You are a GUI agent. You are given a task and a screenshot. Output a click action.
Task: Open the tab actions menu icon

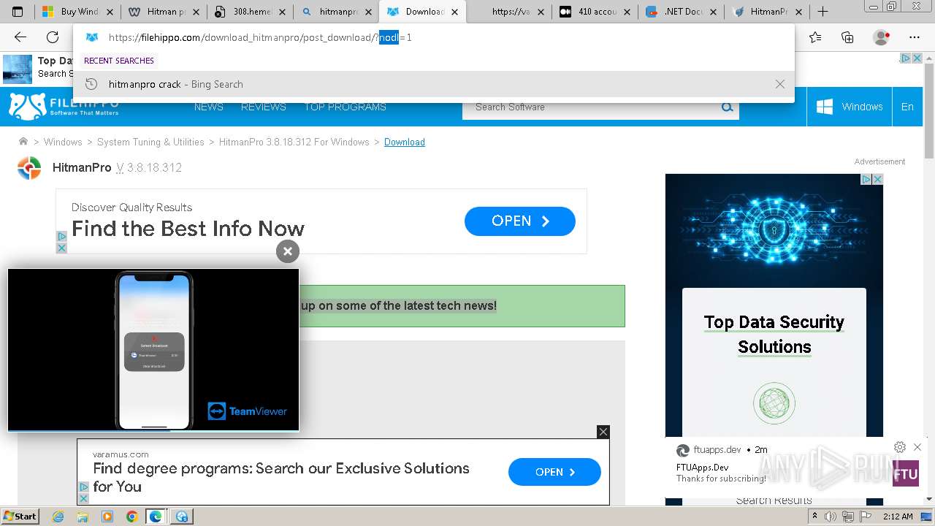[18, 12]
